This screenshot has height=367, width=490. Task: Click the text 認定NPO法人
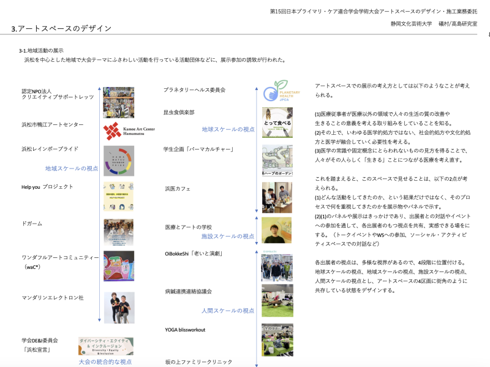pyautogui.click(x=36, y=91)
